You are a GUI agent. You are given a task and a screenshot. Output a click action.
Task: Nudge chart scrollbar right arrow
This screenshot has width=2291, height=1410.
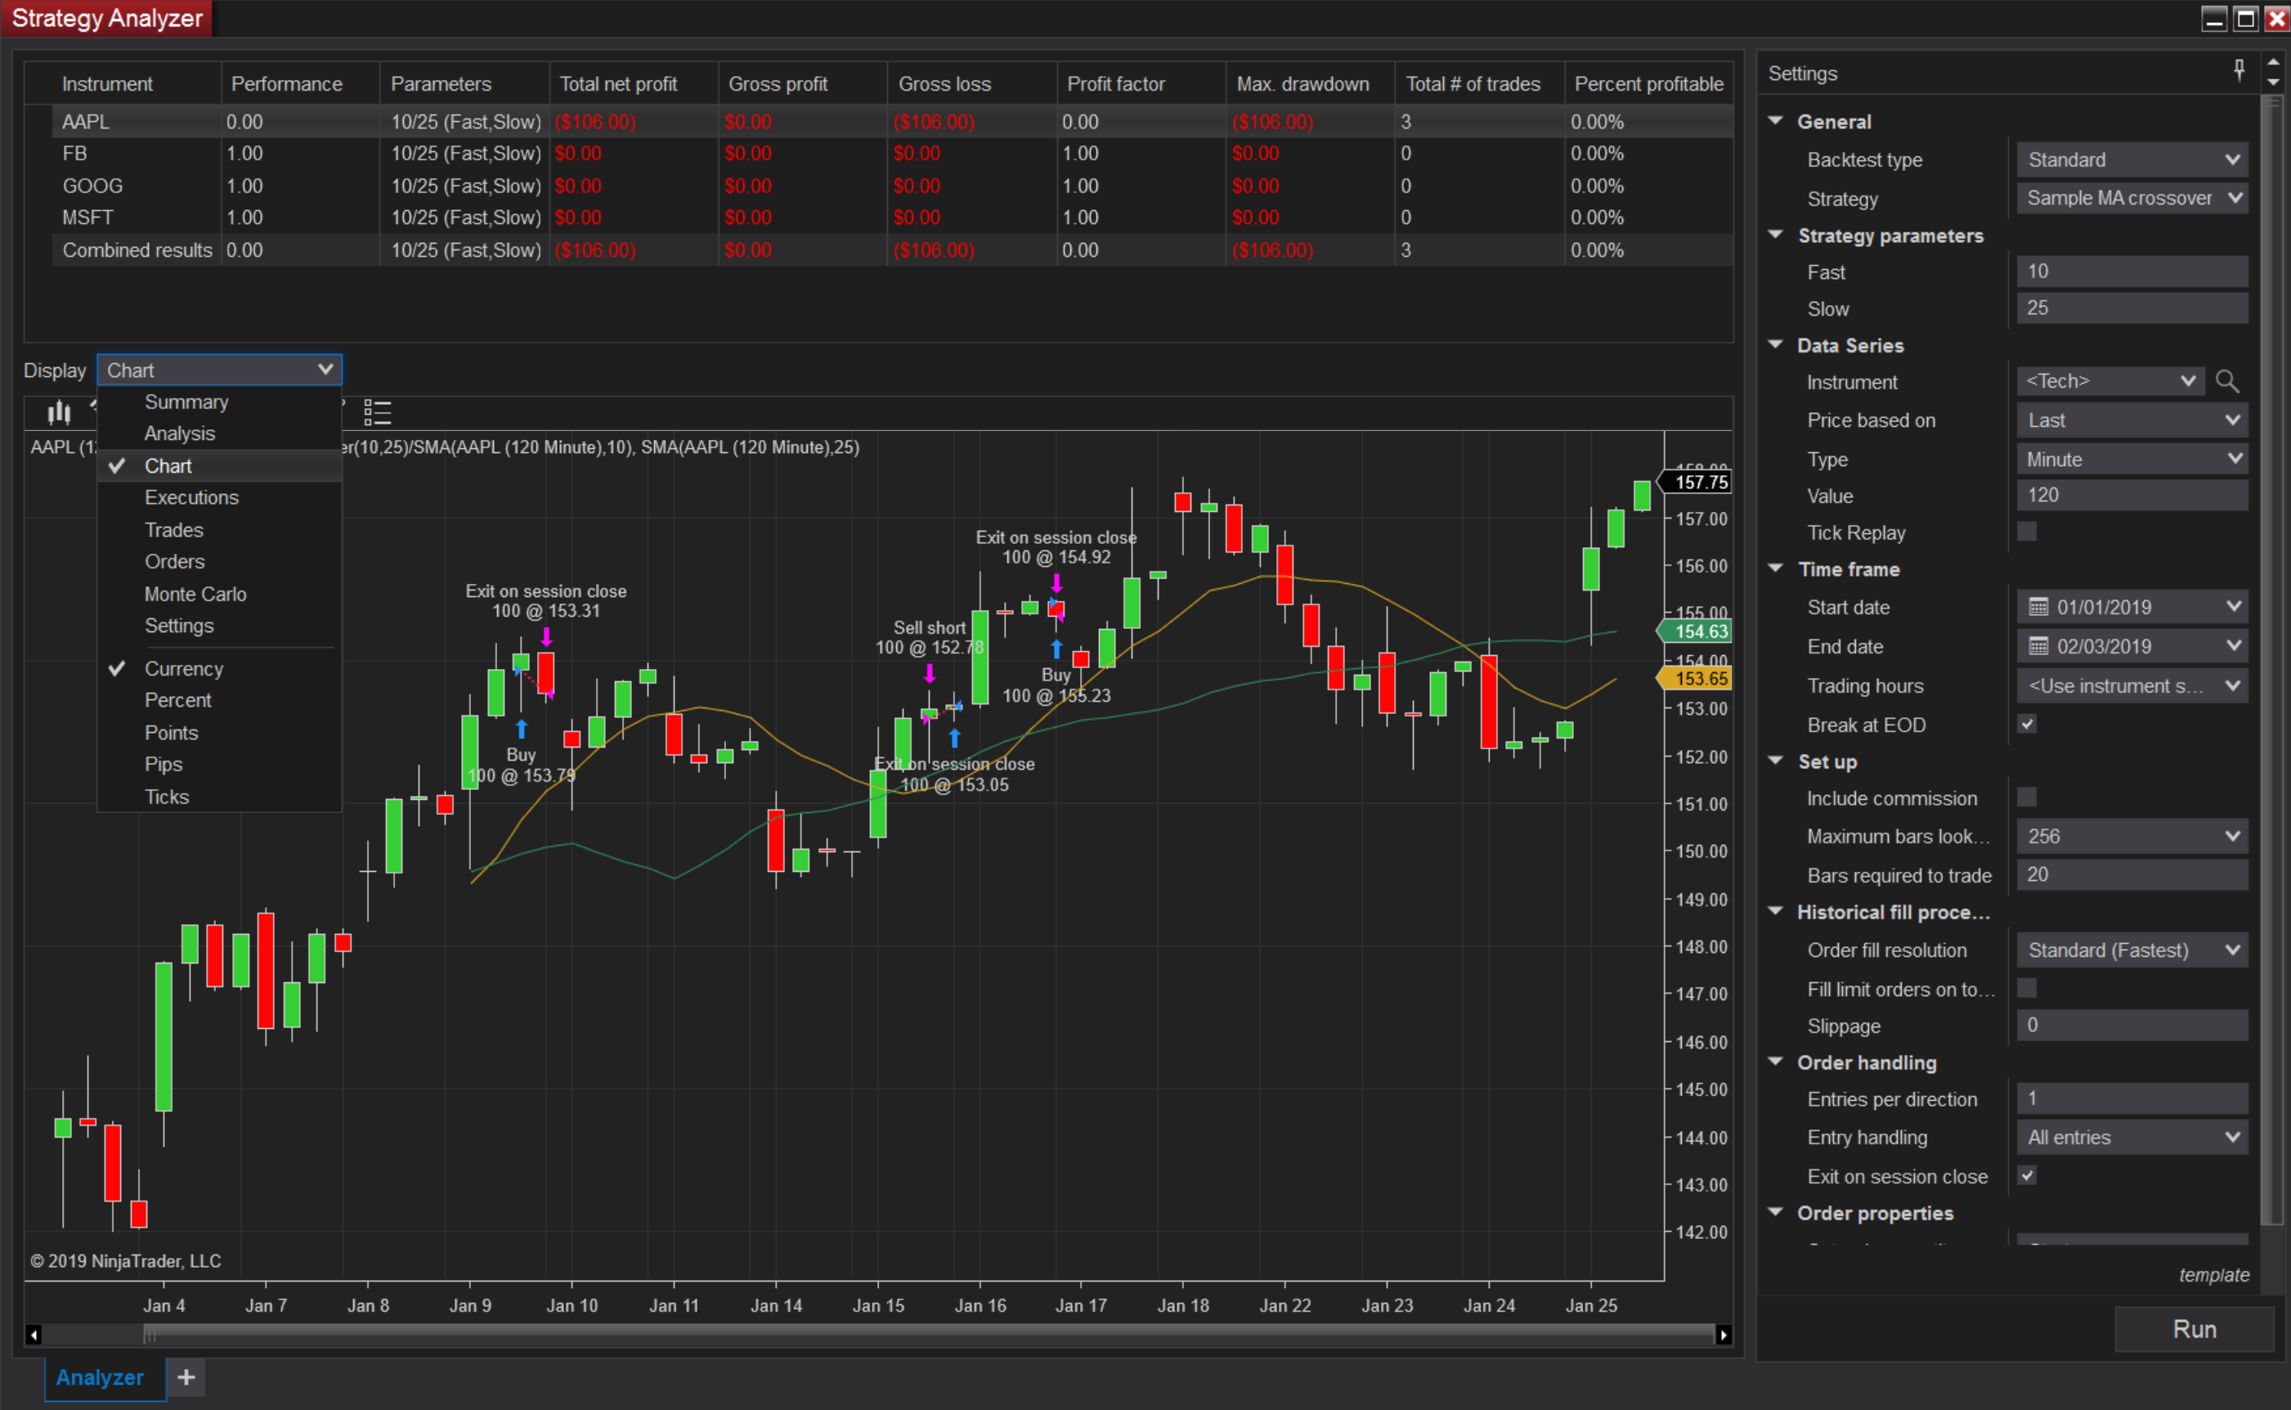[1724, 1335]
